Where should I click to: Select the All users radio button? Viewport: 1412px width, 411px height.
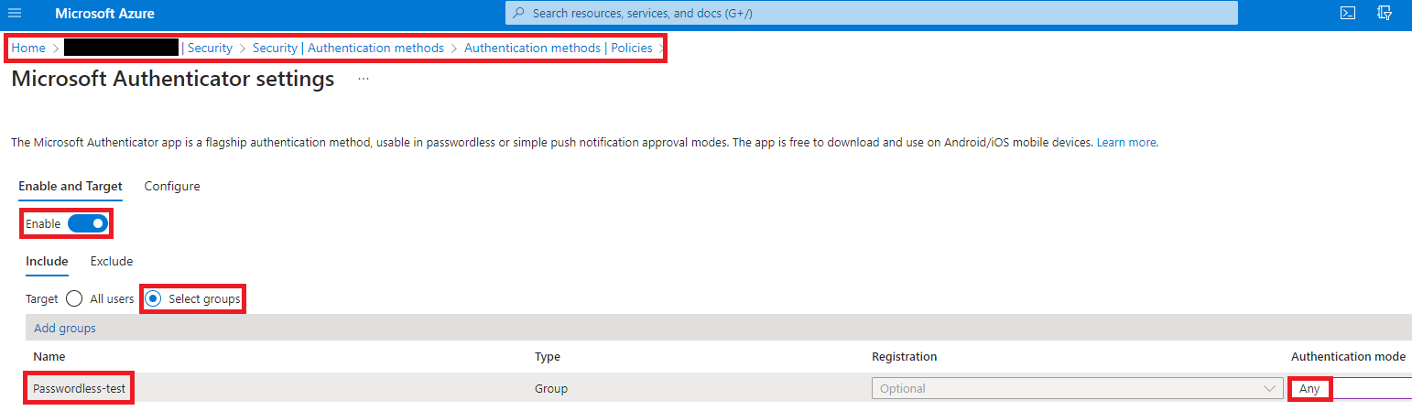75,298
